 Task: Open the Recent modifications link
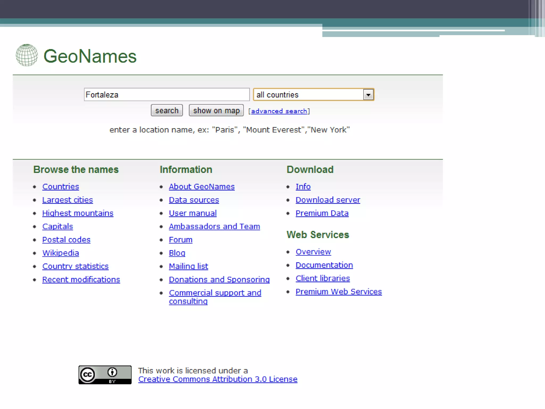(x=81, y=279)
